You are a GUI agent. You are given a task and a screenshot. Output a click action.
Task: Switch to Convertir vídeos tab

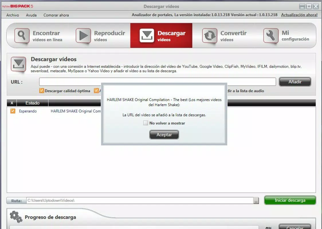point(223,35)
